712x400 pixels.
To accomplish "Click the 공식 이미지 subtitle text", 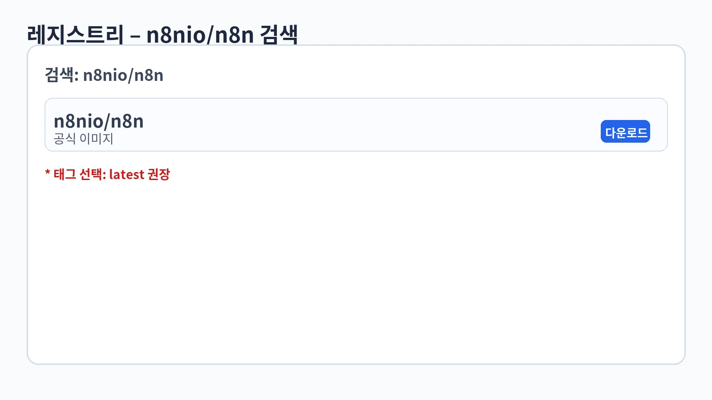I will 83,139.
